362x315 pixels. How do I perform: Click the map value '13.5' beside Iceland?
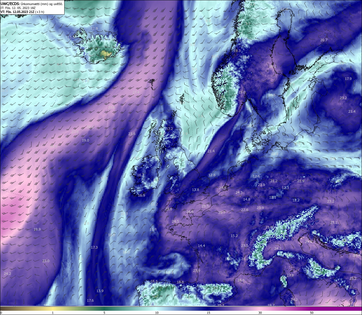tap(71, 37)
